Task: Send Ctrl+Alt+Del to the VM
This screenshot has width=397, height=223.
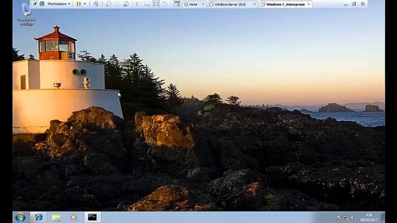Action: [x=96, y=4]
